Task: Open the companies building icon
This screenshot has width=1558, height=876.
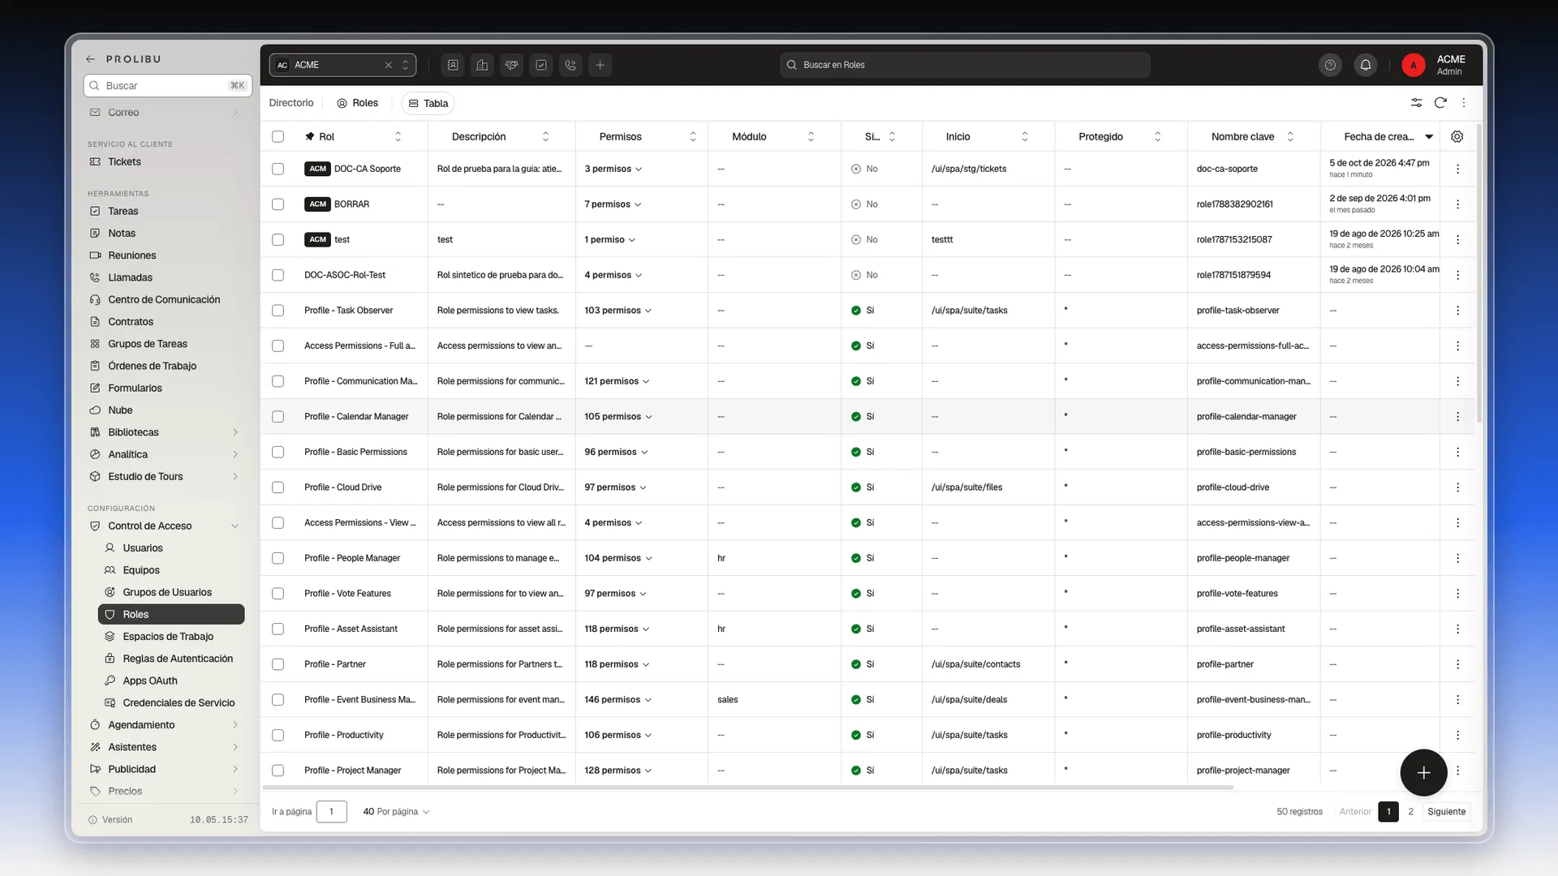Action: [482, 65]
